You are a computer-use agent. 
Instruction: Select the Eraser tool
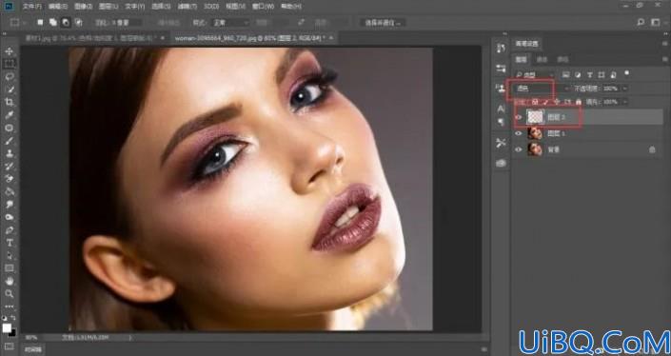(9, 179)
